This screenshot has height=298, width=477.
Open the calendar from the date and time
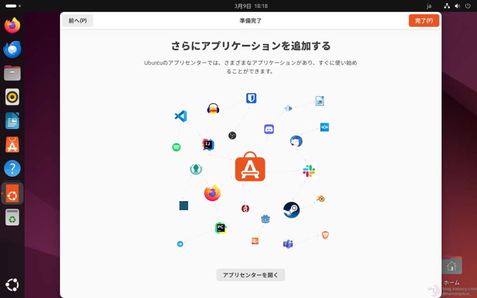pos(251,6)
